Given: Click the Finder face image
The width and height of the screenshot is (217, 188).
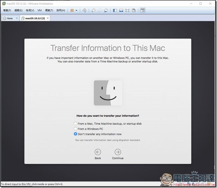Looking at the screenshot, I should [x=108, y=93].
